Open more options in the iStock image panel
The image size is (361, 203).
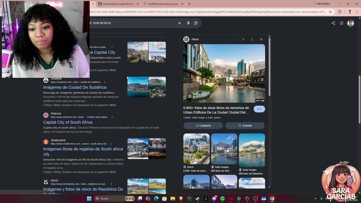252,39
